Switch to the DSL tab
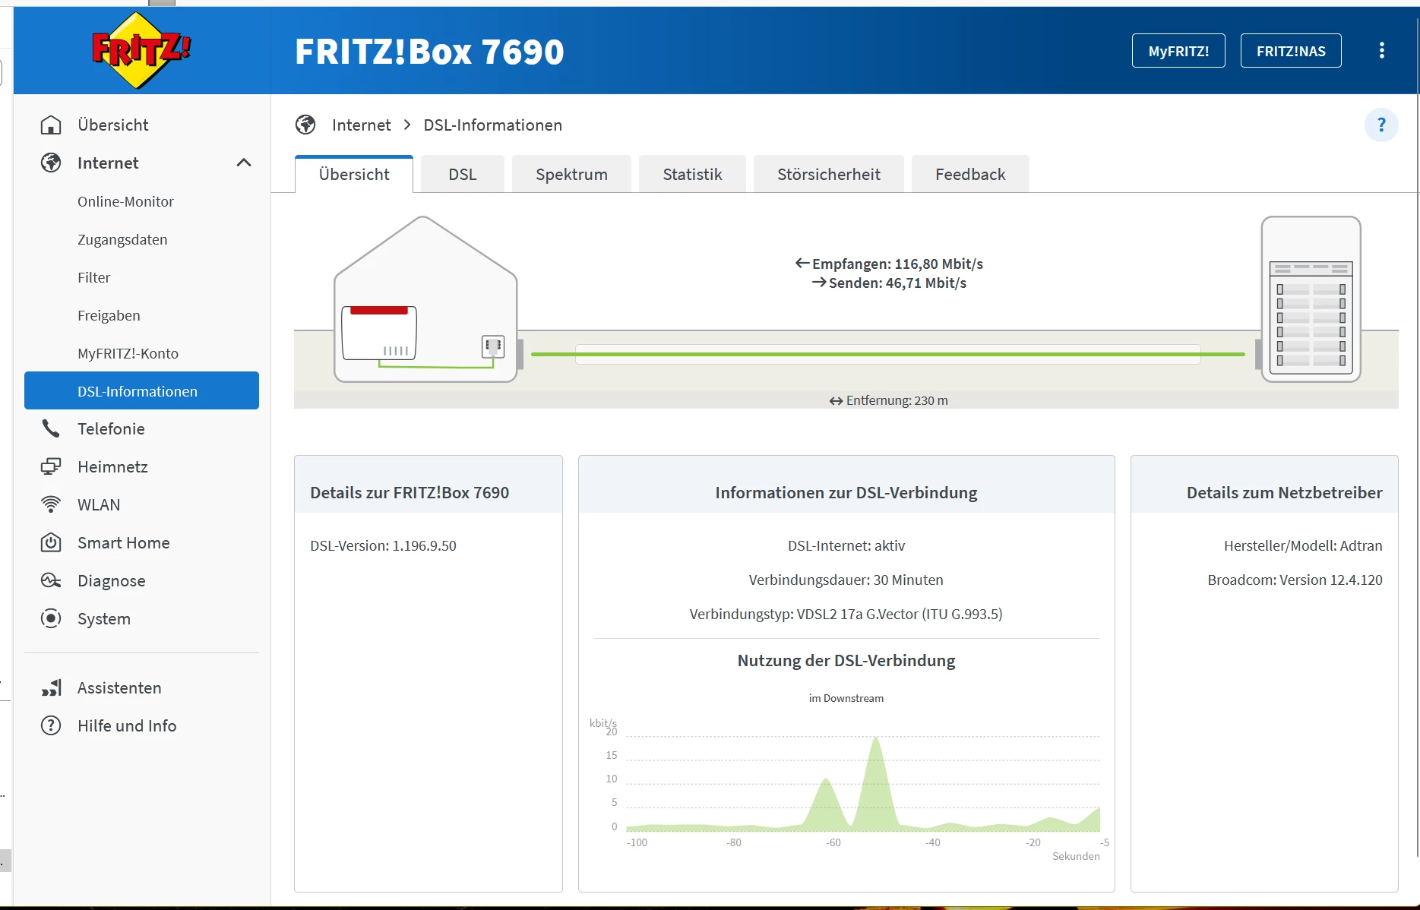The image size is (1420, 910). pos(463,174)
